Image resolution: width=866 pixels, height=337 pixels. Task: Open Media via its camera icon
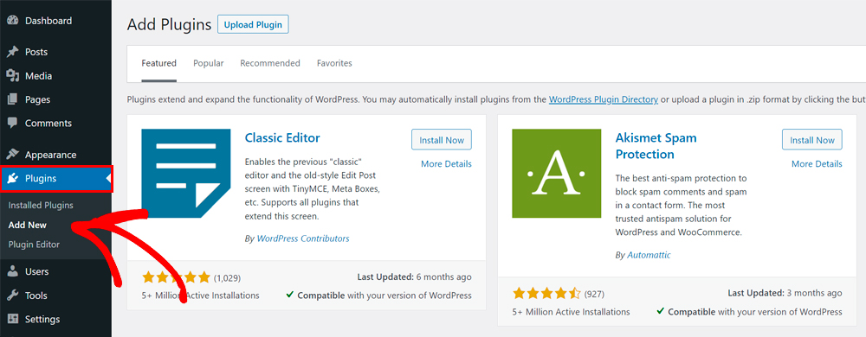click(13, 76)
